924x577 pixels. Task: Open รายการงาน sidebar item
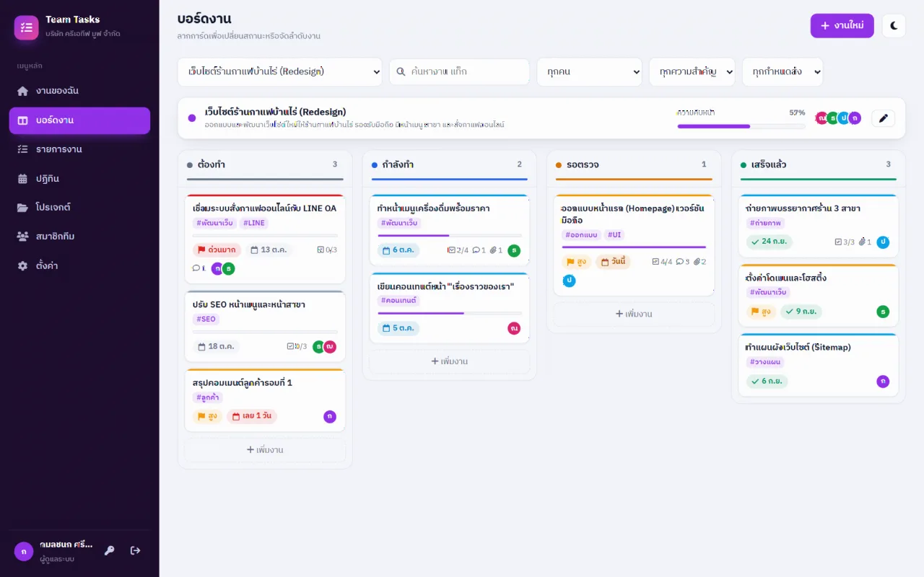[79, 149]
